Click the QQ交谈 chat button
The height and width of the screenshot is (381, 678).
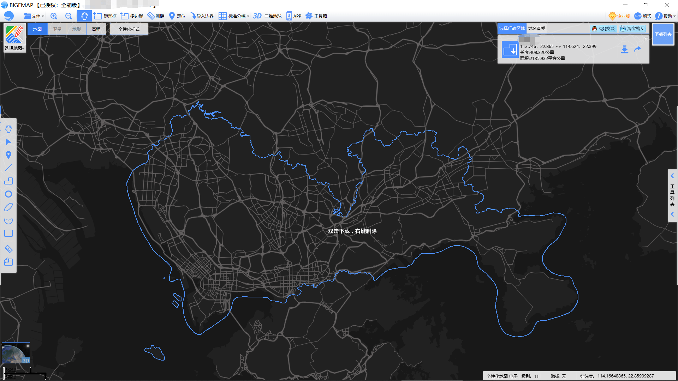pyautogui.click(x=603, y=29)
